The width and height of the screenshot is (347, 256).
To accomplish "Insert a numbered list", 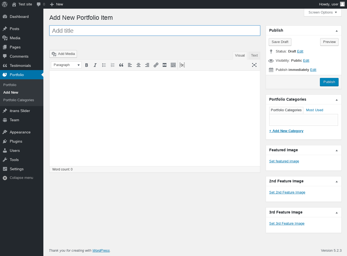I will (113, 65).
